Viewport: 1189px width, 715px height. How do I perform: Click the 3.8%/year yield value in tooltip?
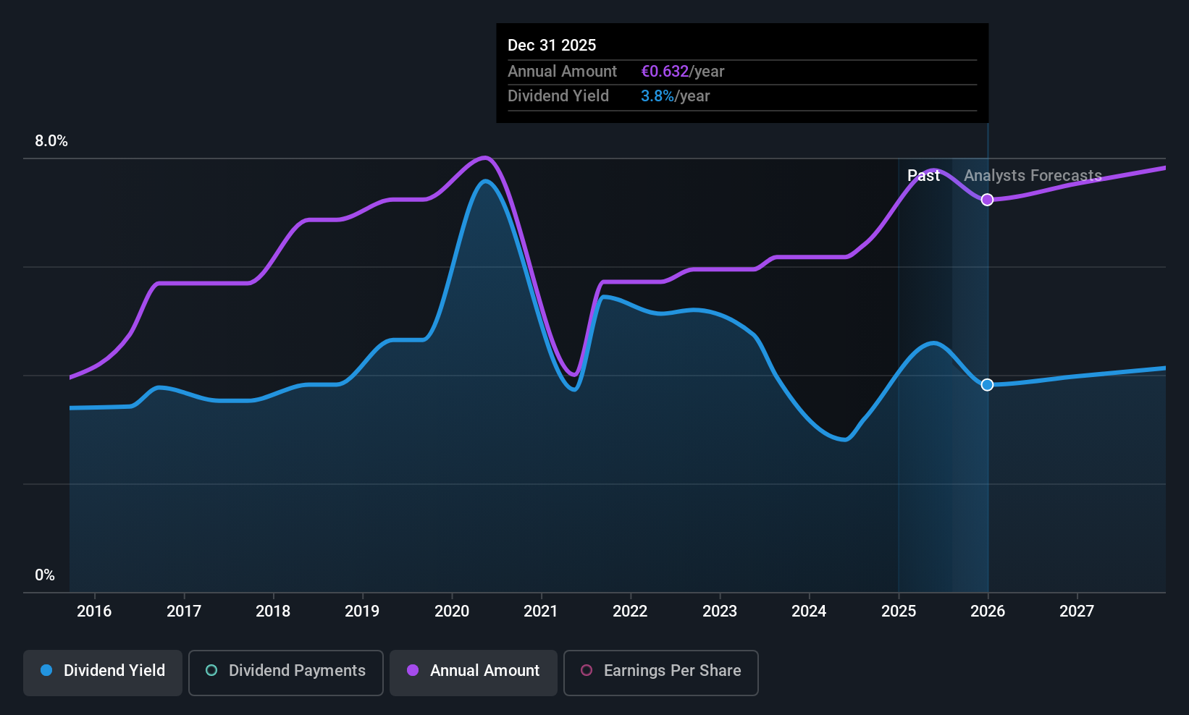coord(675,96)
